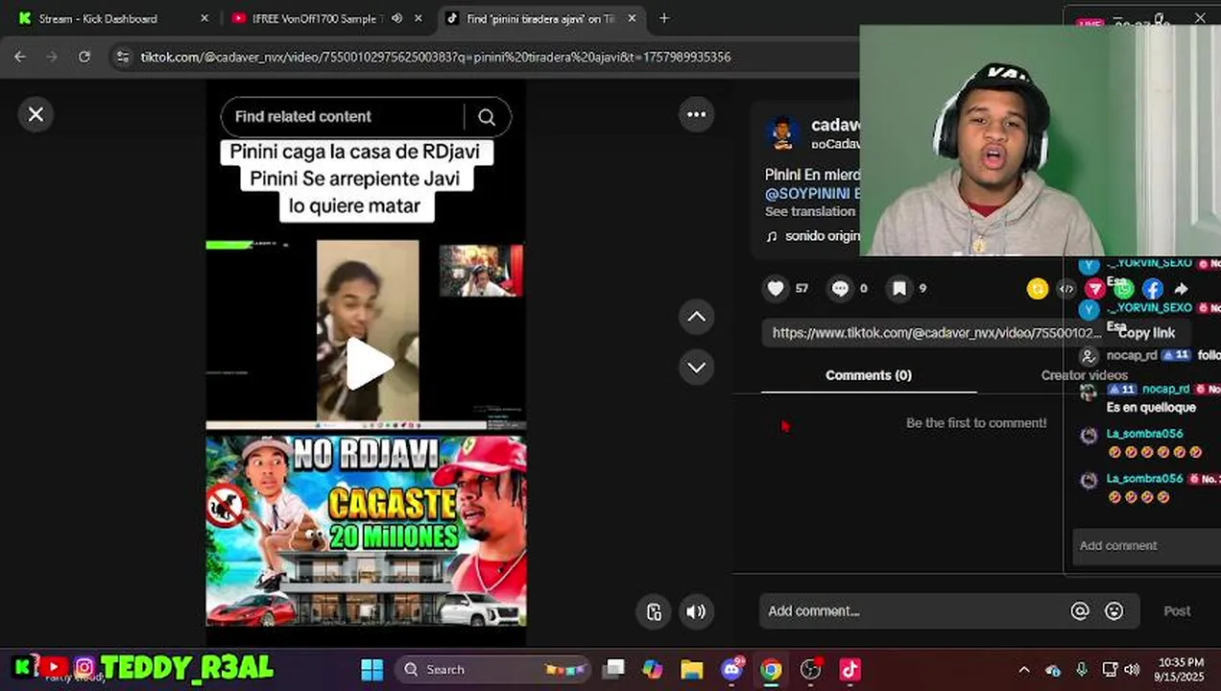The image size is (1221, 691).
Task: Open the Windows Start menu
Action: (x=371, y=670)
